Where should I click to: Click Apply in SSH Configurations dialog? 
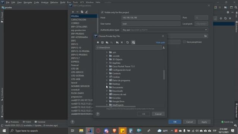coord(204,122)
